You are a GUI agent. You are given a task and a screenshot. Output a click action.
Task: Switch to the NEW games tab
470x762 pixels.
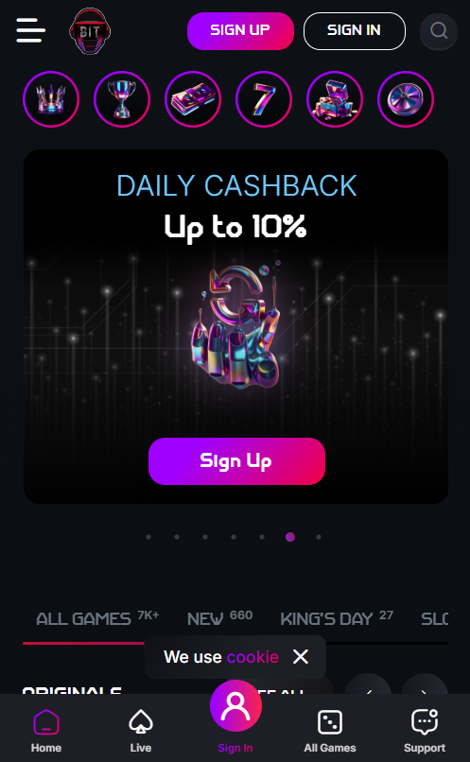pyautogui.click(x=219, y=618)
